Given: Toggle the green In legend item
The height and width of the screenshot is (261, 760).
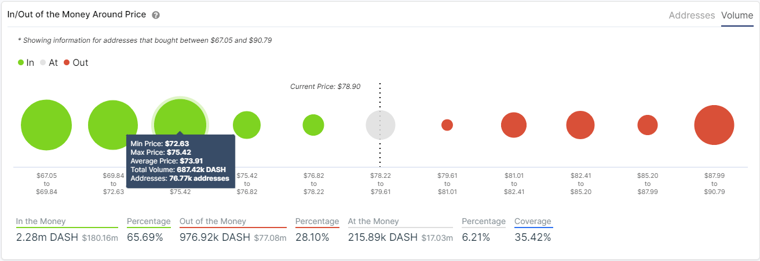Looking at the screenshot, I should coord(26,62).
